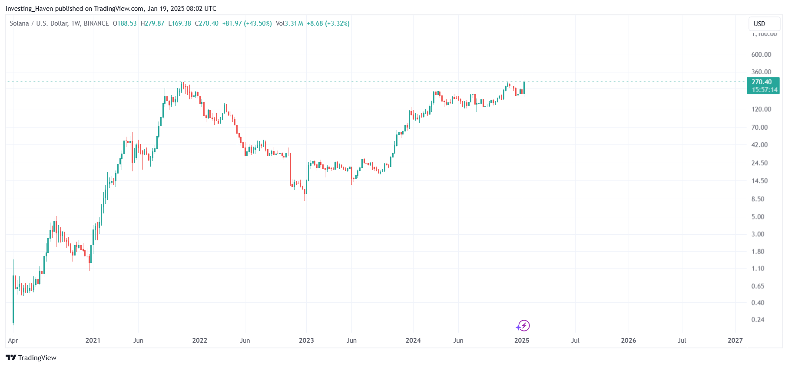Click the Jun label between 2023 and 2024
The height and width of the screenshot is (367, 788).
point(351,341)
